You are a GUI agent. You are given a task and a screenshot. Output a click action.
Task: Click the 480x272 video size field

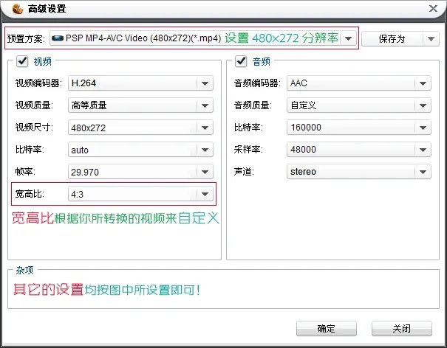tap(140, 128)
